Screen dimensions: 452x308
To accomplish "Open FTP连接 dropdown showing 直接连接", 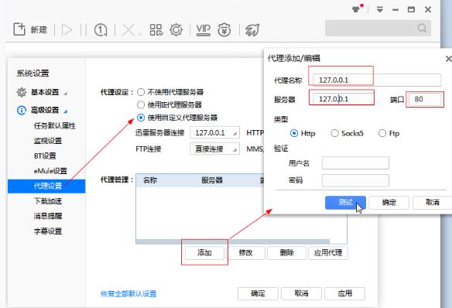I will tap(214, 149).
